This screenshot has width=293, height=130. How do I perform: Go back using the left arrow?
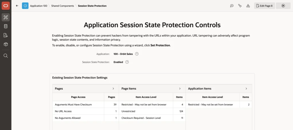pyautogui.click(x=17, y=6)
